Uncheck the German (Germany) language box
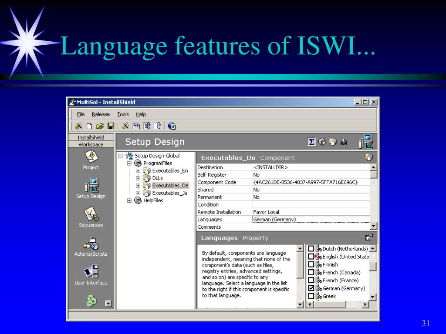 tap(311, 288)
